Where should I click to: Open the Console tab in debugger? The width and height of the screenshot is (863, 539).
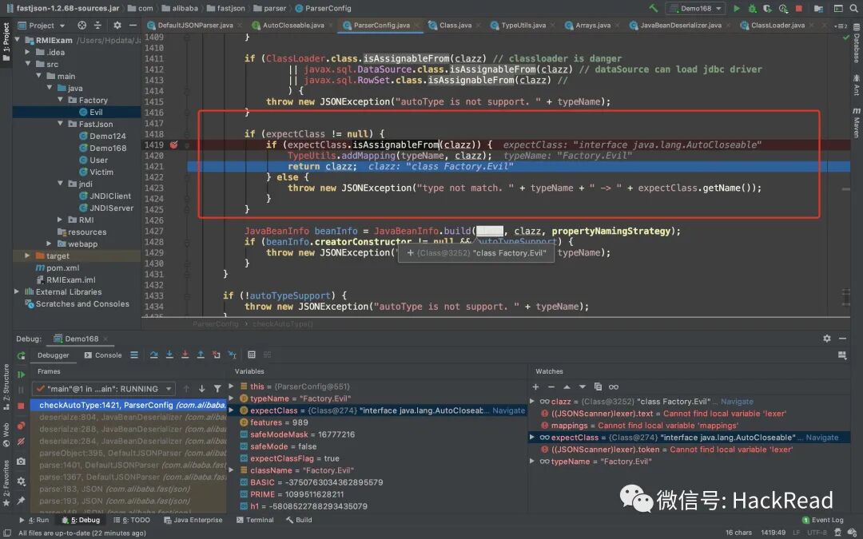click(x=103, y=355)
